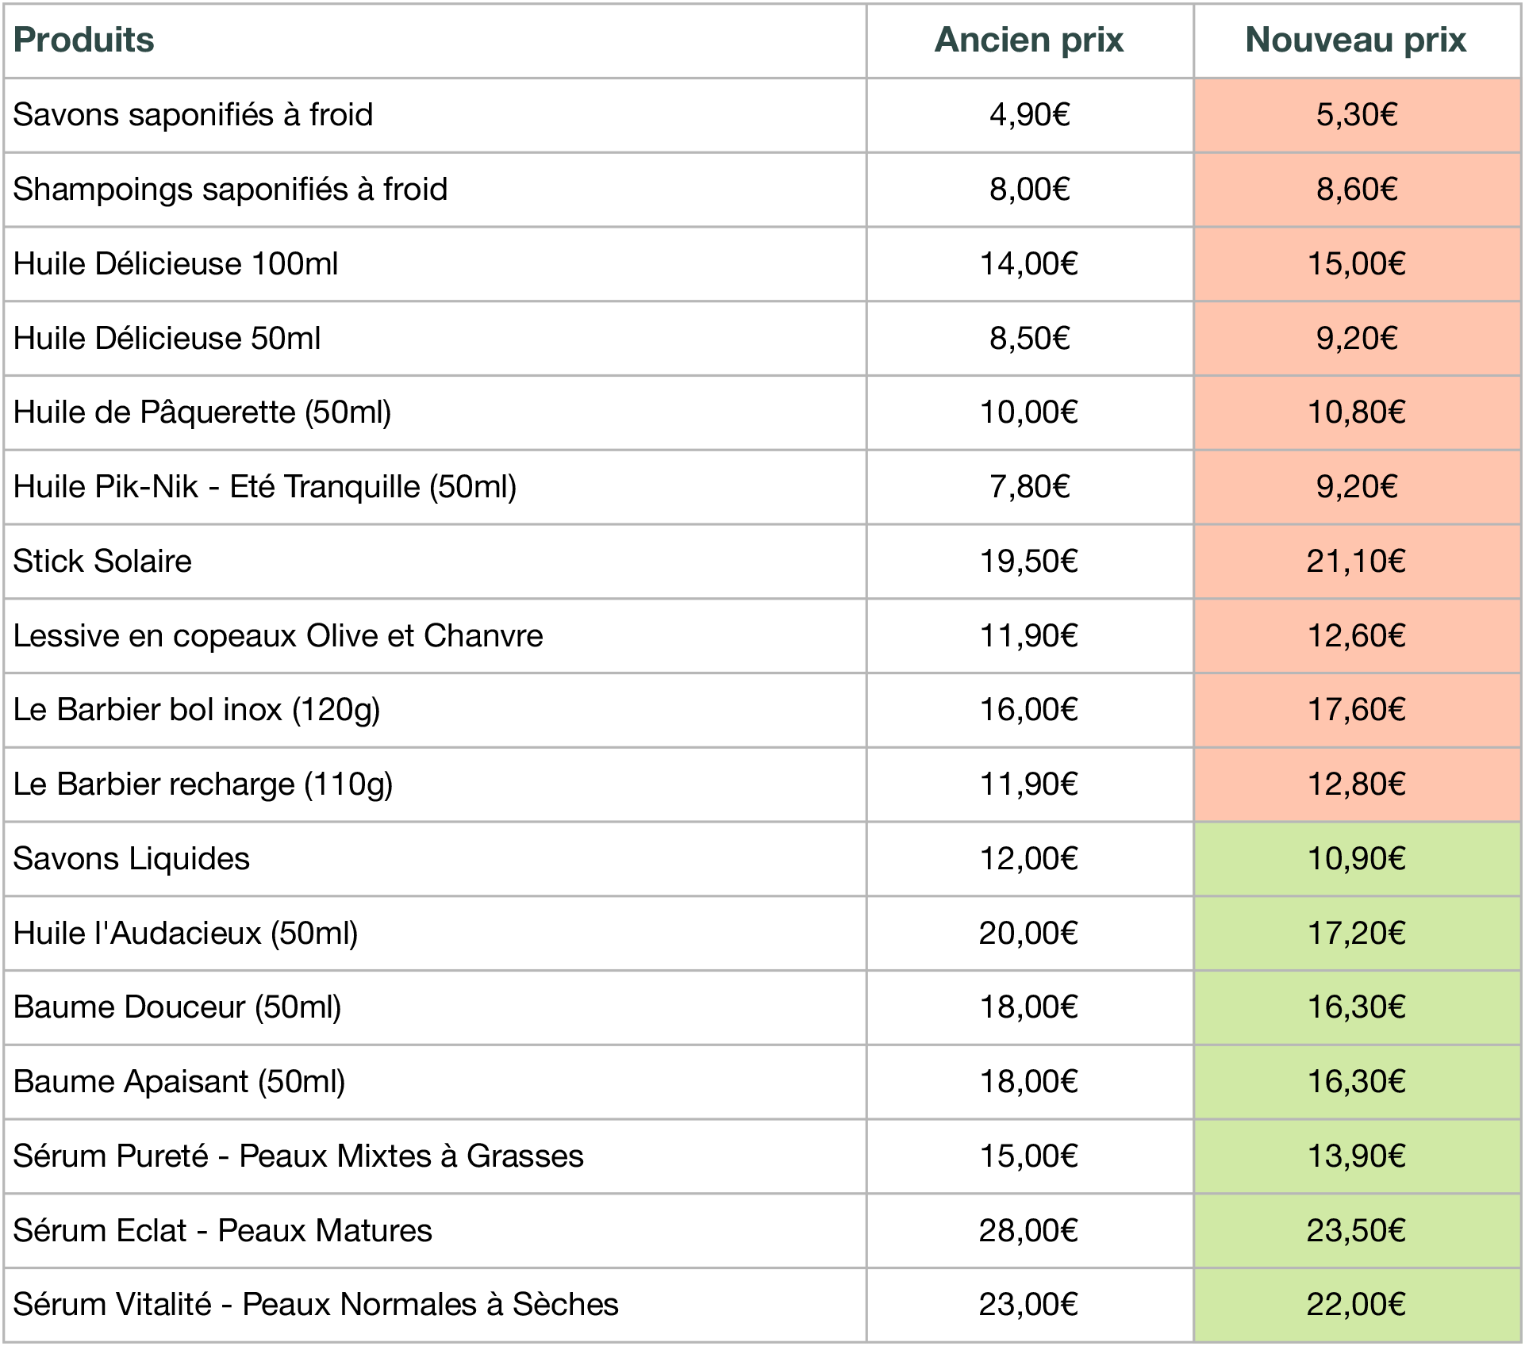Click new price 23,50€

(1356, 1230)
